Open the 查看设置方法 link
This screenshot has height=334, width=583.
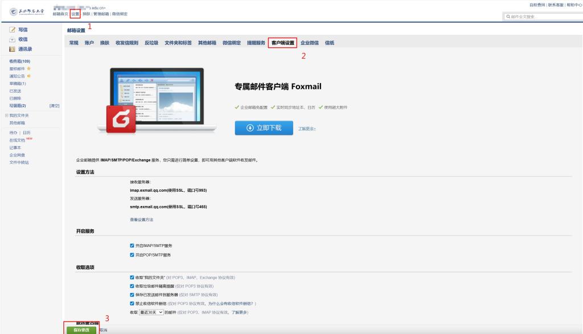pos(141,220)
